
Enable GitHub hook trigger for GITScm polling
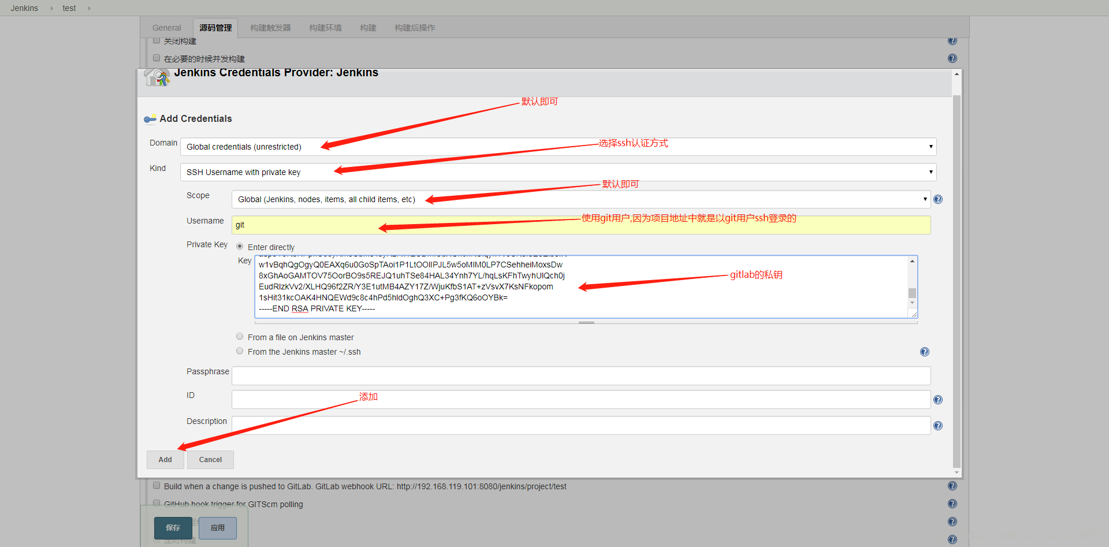157,503
